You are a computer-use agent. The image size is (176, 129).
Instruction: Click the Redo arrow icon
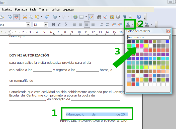[64, 17]
